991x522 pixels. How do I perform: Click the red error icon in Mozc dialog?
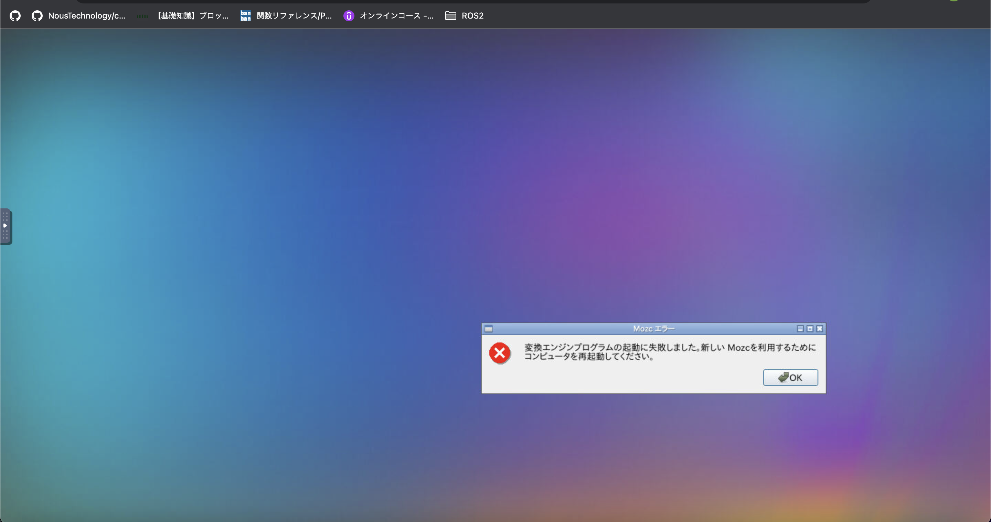click(500, 352)
